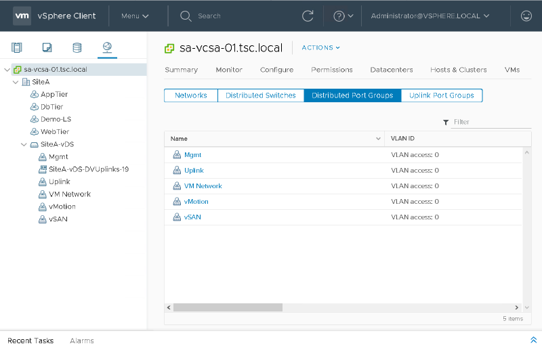The image size is (542, 348).
Task: Collapse the SiteA-vDS tree node
Action: tap(24, 144)
